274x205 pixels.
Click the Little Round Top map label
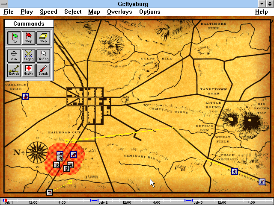tap(213, 107)
